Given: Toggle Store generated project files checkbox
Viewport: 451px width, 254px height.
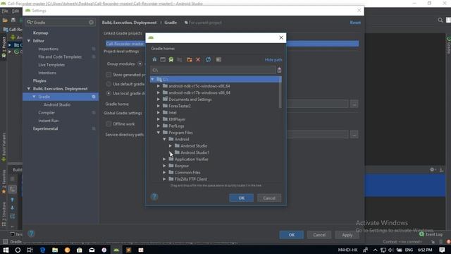Looking at the screenshot, I should click(109, 75).
